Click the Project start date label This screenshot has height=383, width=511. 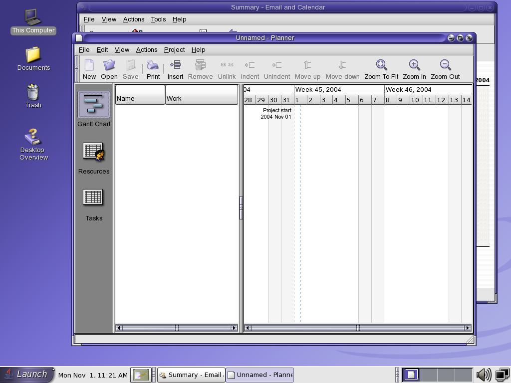pos(276,114)
